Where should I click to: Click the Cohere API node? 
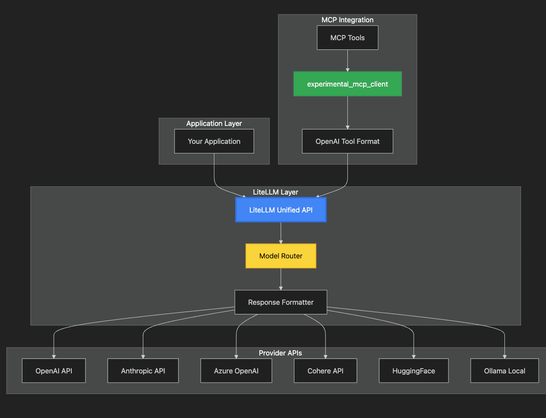tap(325, 371)
